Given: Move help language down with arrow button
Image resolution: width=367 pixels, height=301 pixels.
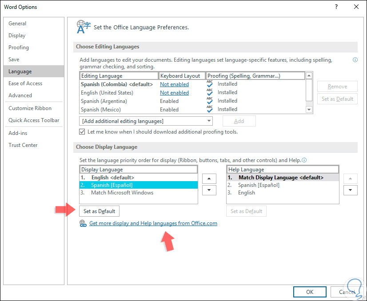Looking at the screenshot, I should 351,190.
